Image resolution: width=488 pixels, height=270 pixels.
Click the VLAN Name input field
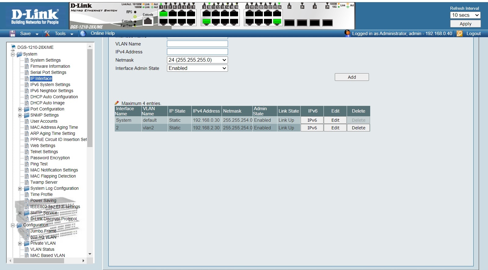pyautogui.click(x=197, y=44)
